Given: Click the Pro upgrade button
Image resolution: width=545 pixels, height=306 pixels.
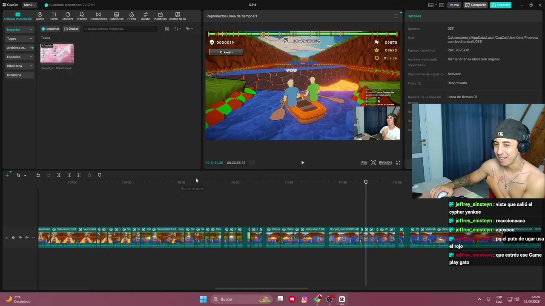Looking at the screenshot, I should (x=454, y=5).
